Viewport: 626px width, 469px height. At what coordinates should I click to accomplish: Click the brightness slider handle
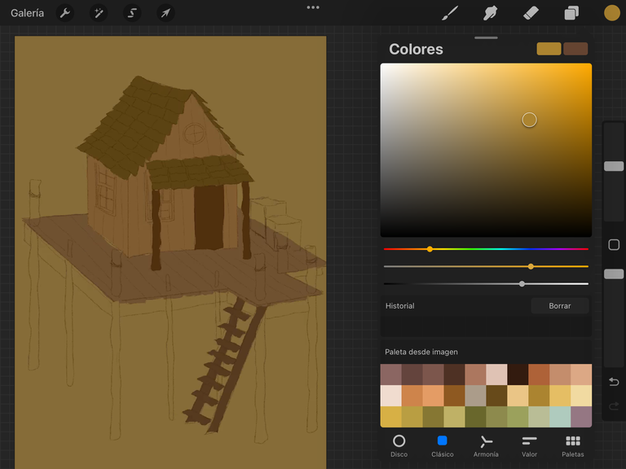pos(522,284)
